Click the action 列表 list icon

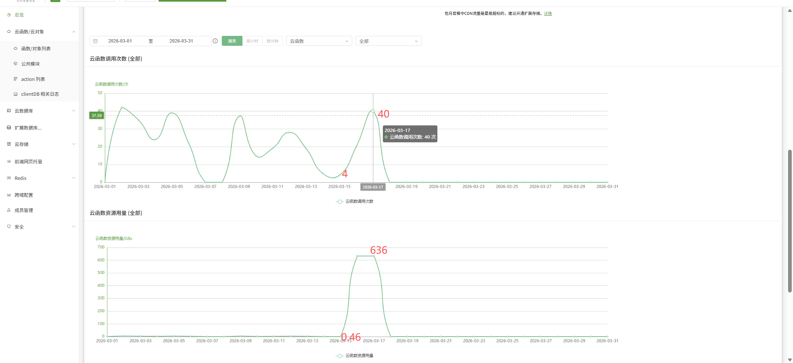point(16,79)
